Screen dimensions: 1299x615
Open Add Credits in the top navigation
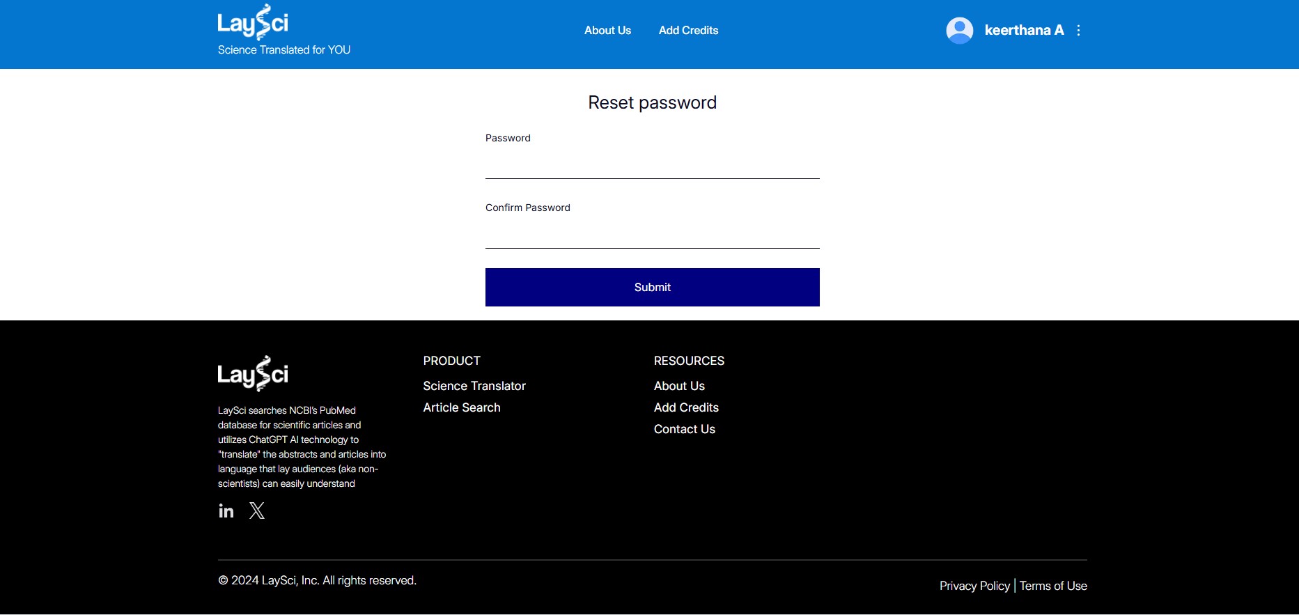pos(688,30)
